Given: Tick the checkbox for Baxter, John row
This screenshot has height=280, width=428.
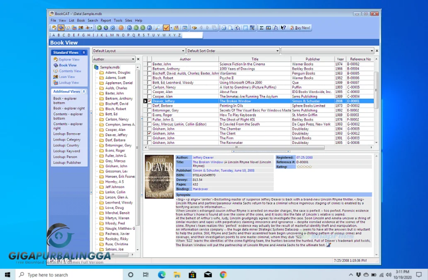Looking at the screenshot, I should click(x=149, y=64).
